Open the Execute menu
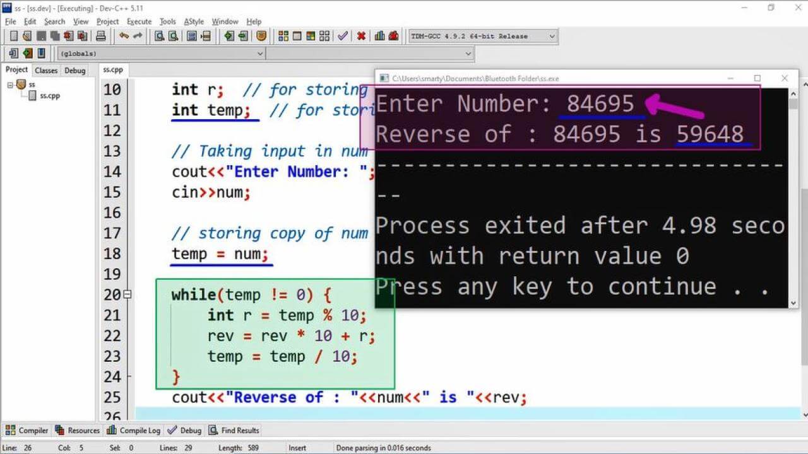Viewport: 808px width, 454px height. [138, 21]
